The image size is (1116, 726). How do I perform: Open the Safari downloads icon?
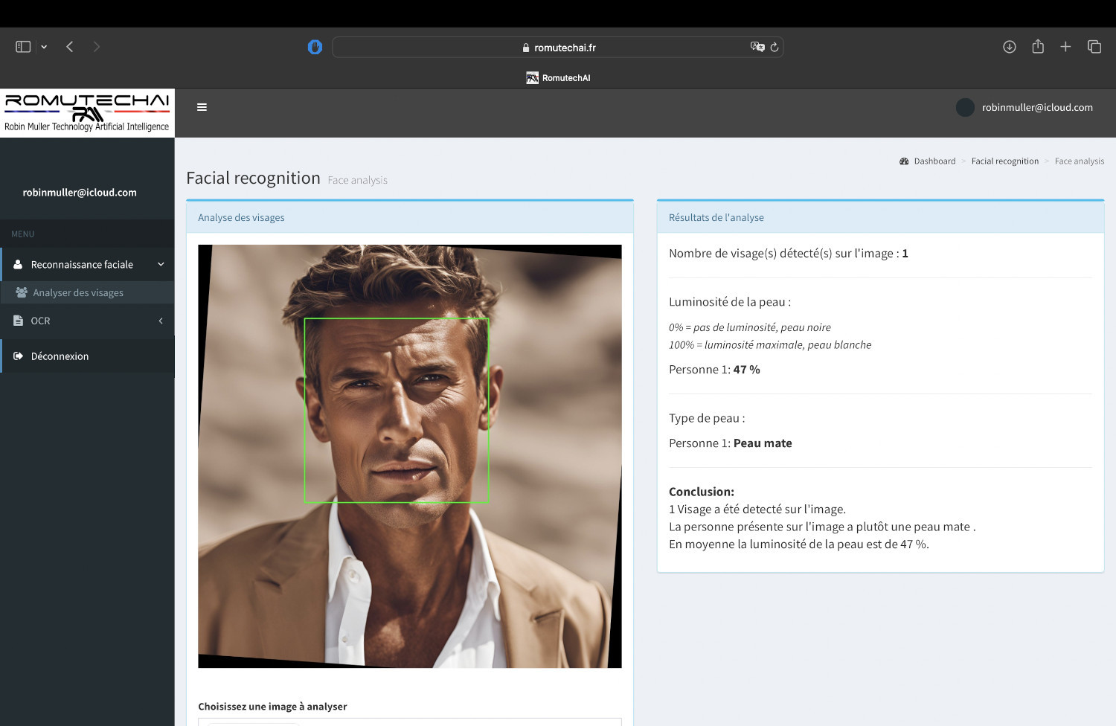pos(1010,47)
